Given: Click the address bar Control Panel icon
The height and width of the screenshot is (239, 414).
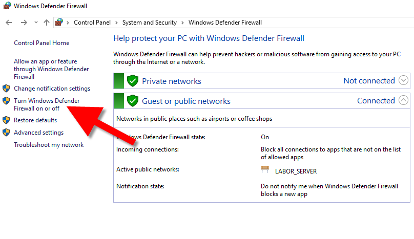Looking at the screenshot, I should 59,23.
